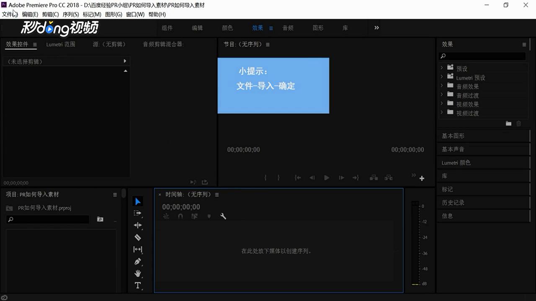This screenshot has height=301, width=536.
Task: Expand the 音频效果 folder
Action: point(441,85)
